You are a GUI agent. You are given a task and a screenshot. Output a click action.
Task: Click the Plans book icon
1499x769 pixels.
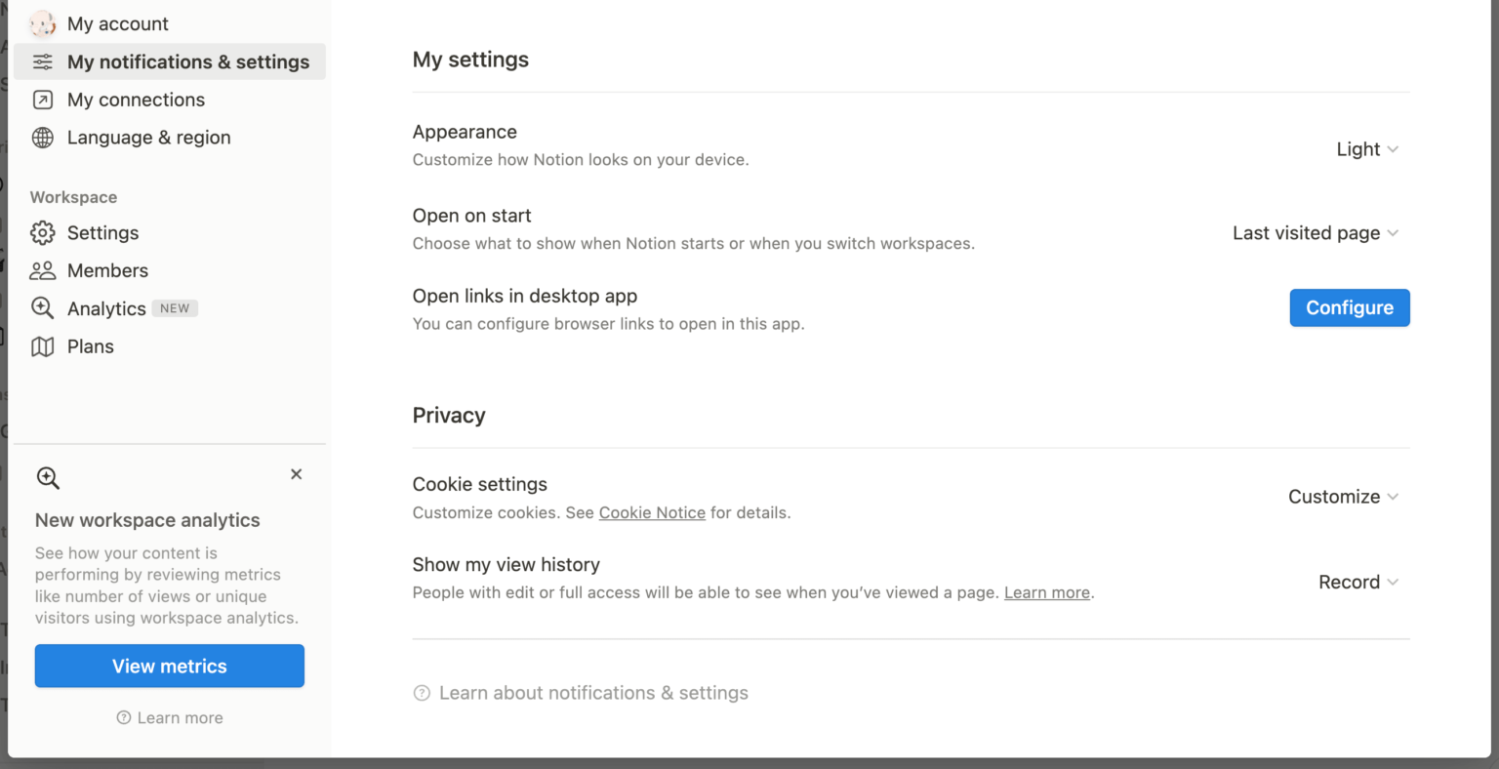tap(42, 345)
